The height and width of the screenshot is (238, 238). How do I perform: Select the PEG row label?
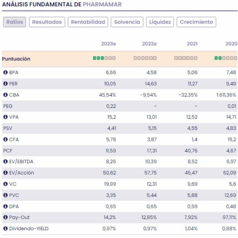8,106
